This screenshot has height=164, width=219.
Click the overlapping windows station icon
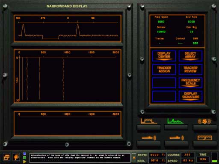pyautogui.click(x=6, y=157)
